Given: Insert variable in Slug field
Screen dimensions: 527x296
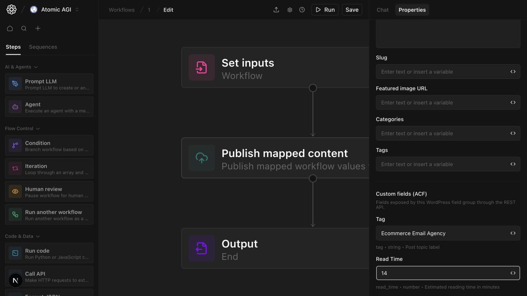Looking at the screenshot, I should [513, 72].
